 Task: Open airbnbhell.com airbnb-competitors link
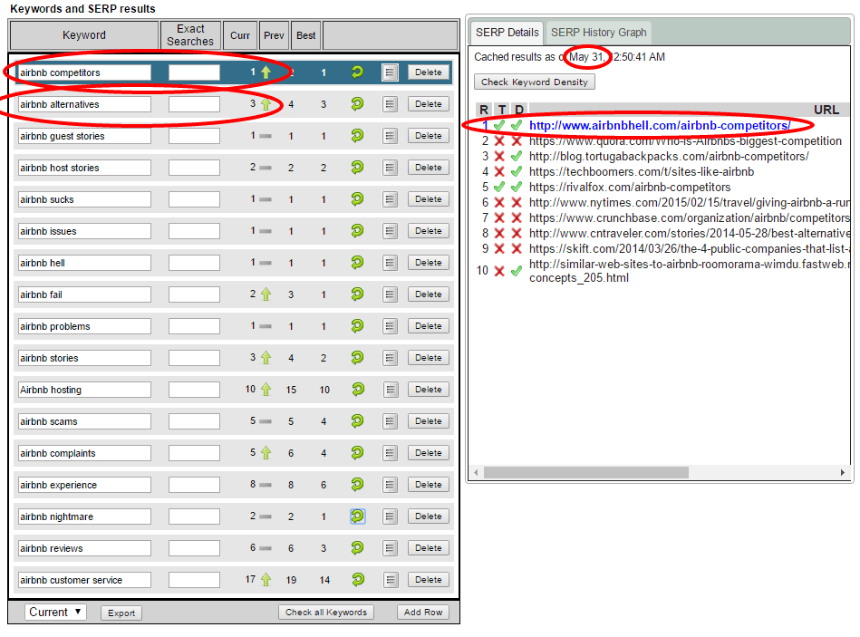659,126
